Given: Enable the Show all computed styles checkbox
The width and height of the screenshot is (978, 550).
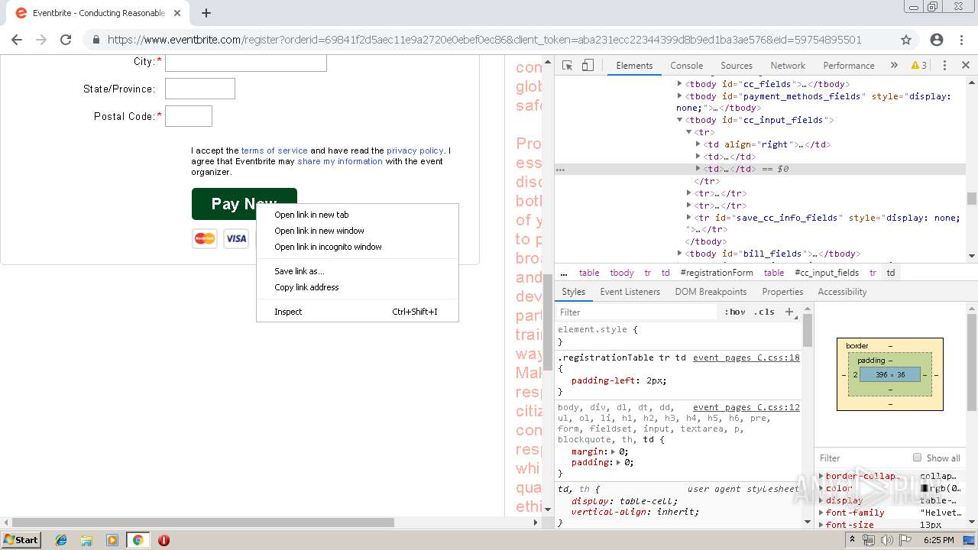Looking at the screenshot, I should (x=917, y=458).
